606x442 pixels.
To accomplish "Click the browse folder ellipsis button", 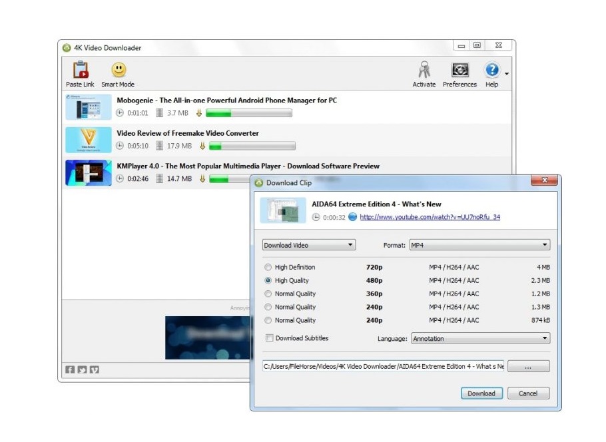I will pos(528,366).
